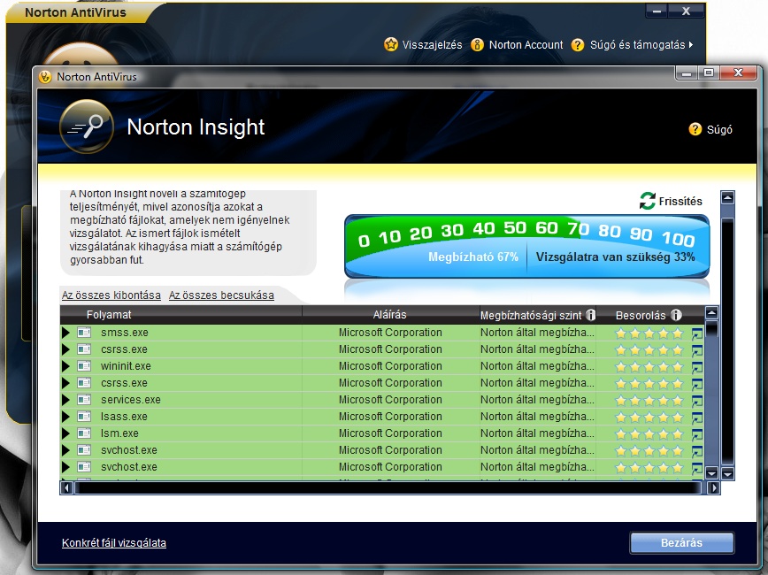Select the lsm.exe process name
Viewport: 768px width, 575px height.
[119, 433]
